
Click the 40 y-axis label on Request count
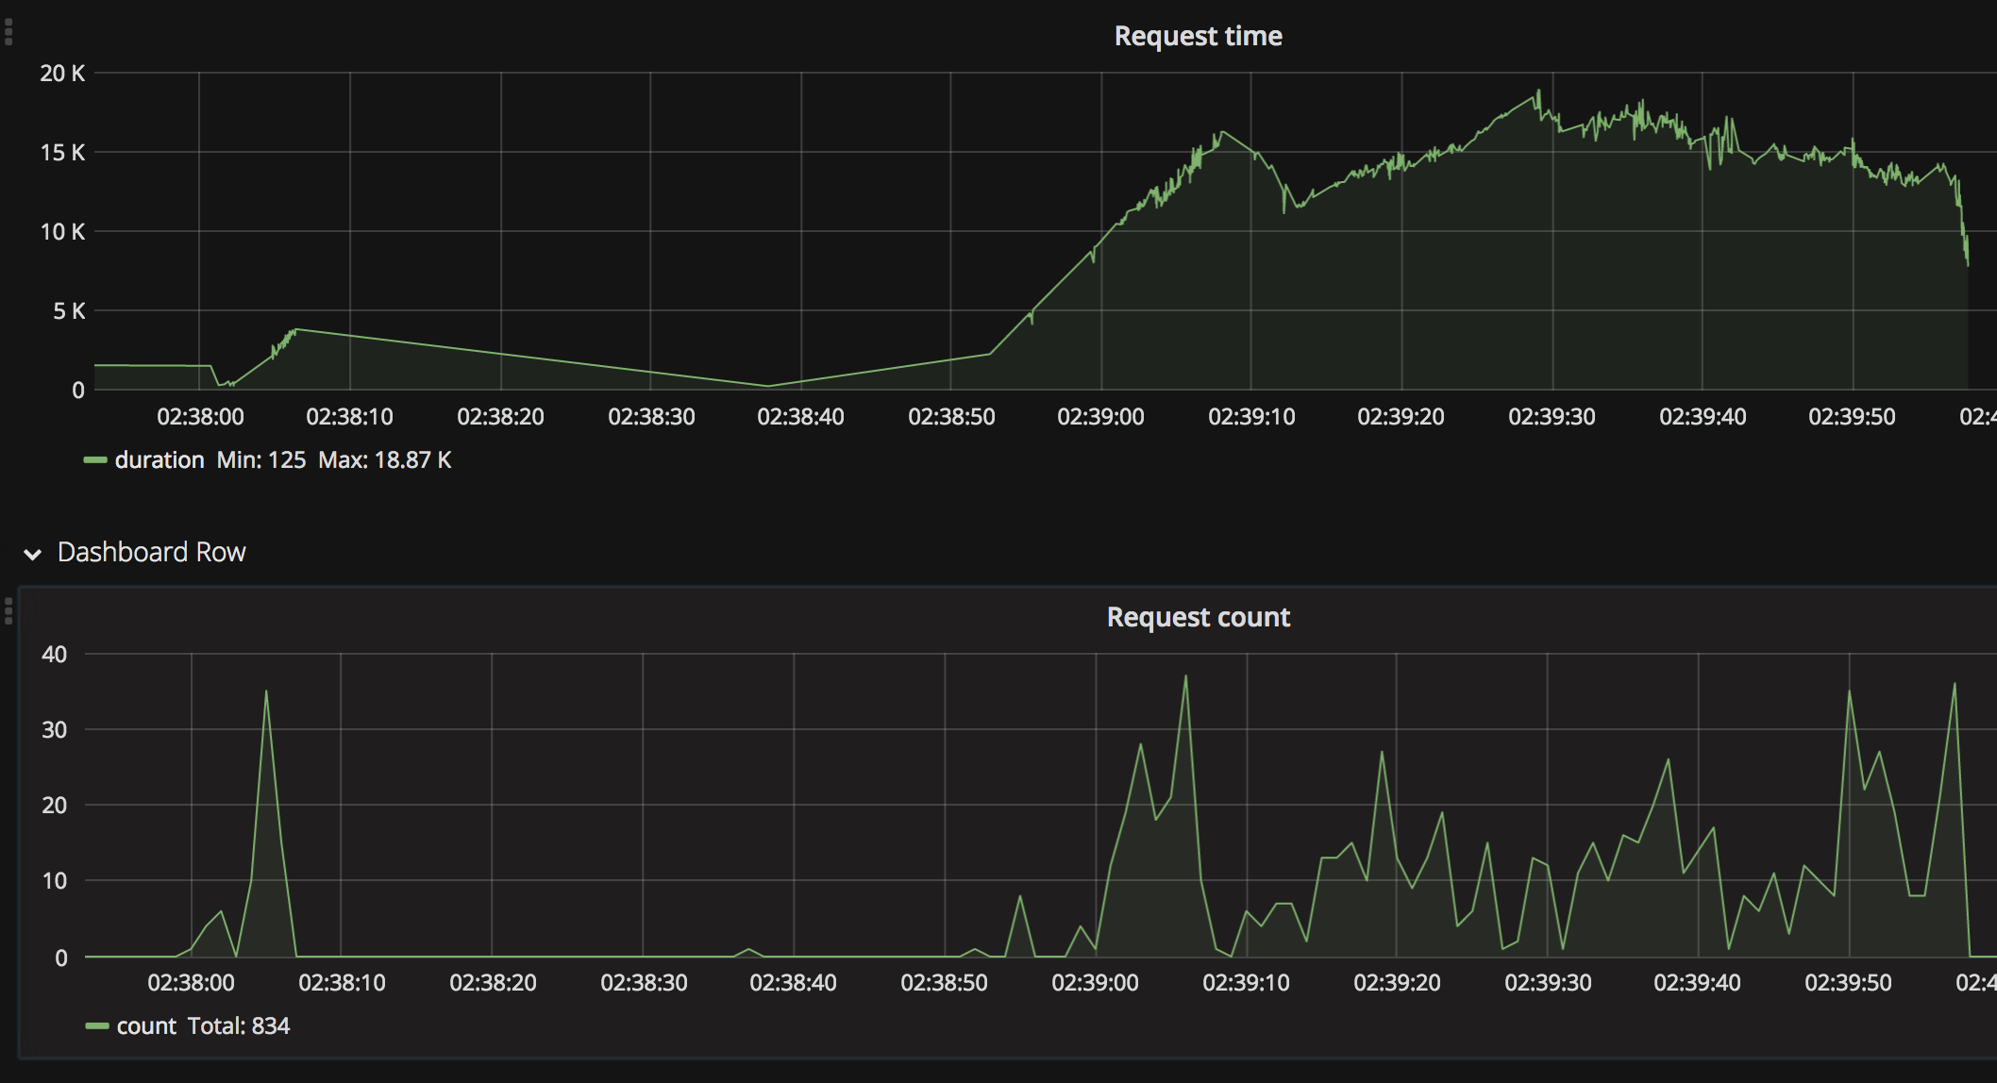55,655
